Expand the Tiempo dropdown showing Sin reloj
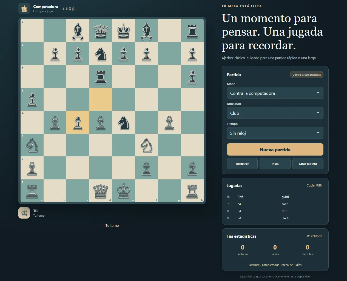This screenshot has width=347, height=281. click(x=275, y=133)
